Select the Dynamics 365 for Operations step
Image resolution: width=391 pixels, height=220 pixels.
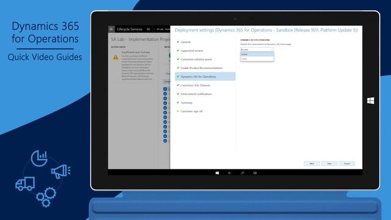click(x=205, y=76)
